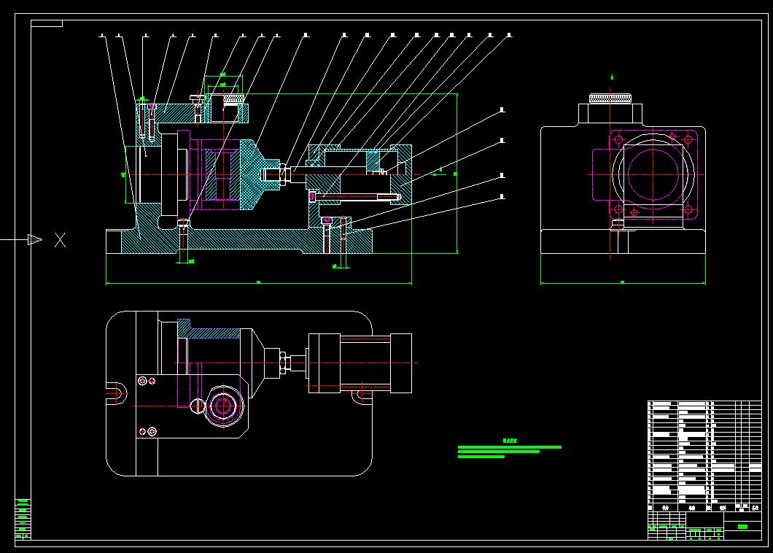
Task: Click the overall length dimension under the front section view
Action: 258,282
